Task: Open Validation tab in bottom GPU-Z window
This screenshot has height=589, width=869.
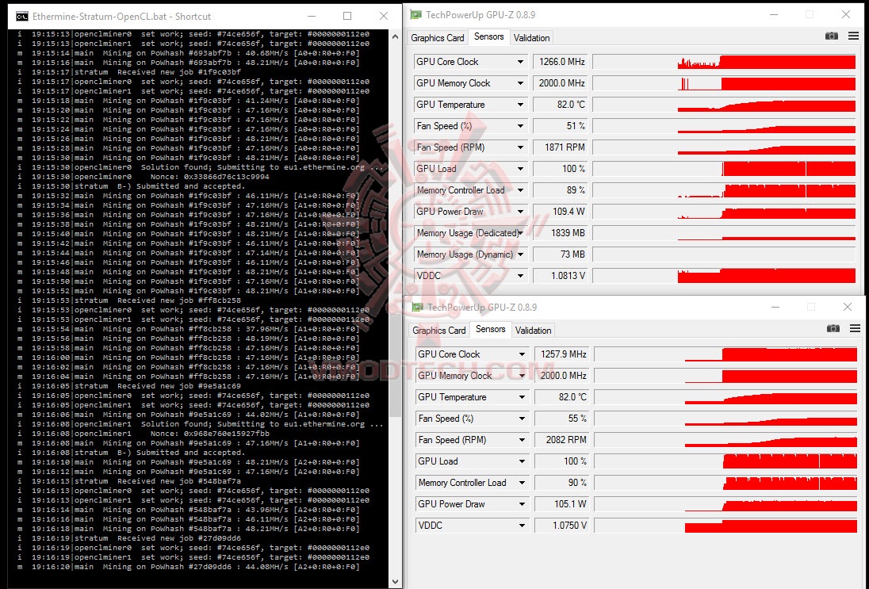Action: (533, 331)
